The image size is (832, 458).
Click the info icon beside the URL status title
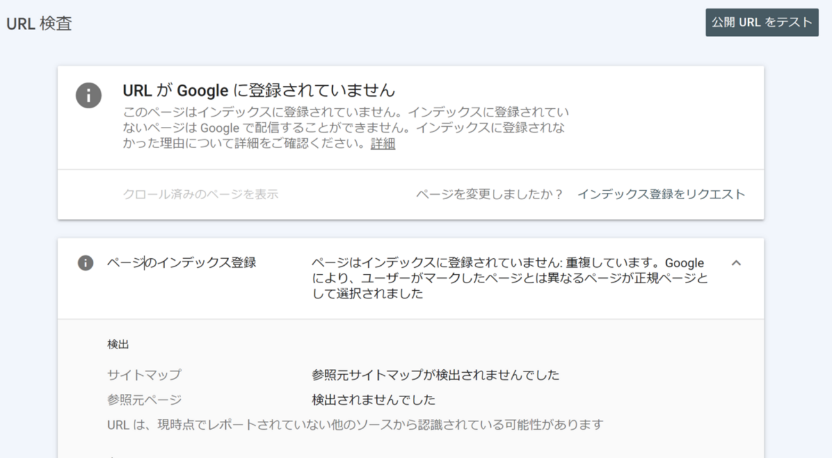pos(88,95)
